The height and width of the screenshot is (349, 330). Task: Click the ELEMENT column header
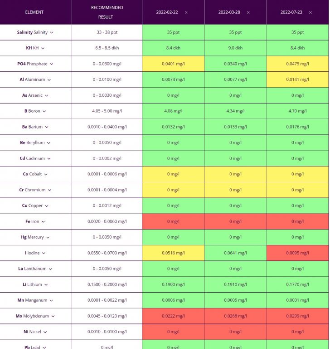point(34,12)
